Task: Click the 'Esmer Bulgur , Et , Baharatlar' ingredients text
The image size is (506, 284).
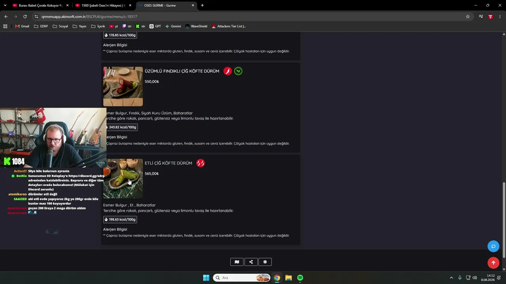Action: [129, 205]
